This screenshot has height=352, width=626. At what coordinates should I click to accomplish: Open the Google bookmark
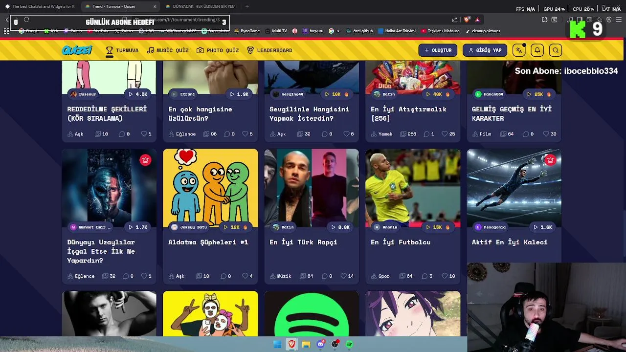pos(29,31)
